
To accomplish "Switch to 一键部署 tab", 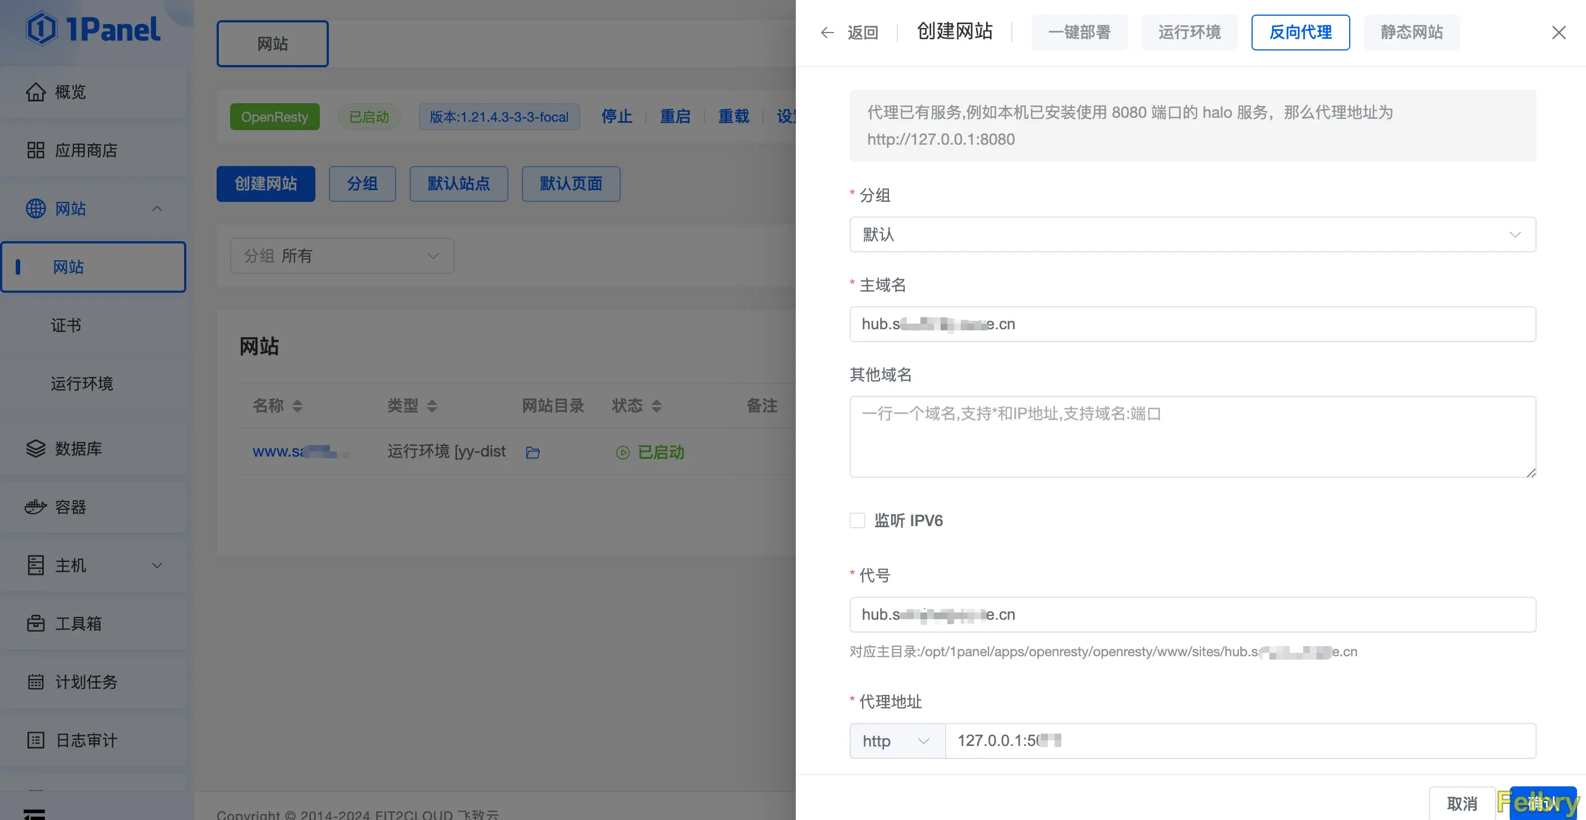I will click(1079, 33).
